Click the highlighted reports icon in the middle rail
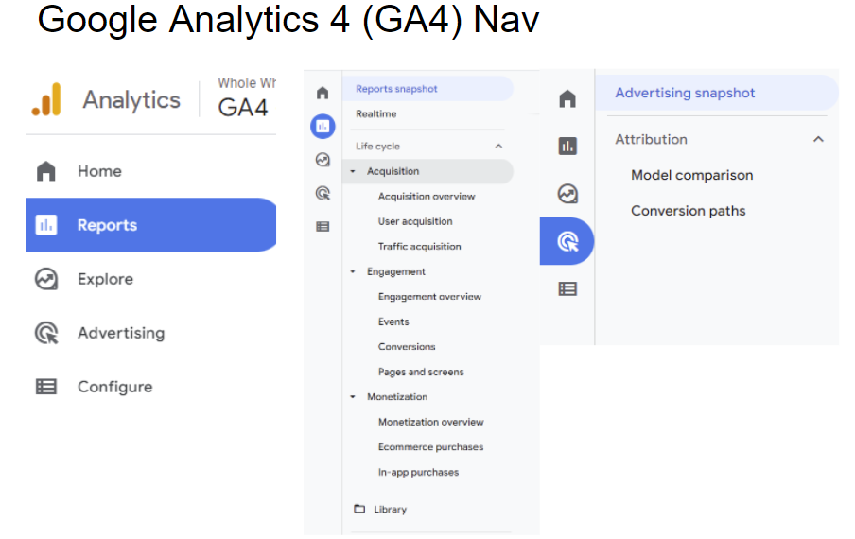Viewport: 855px width, 539px height. click(323, 127)
